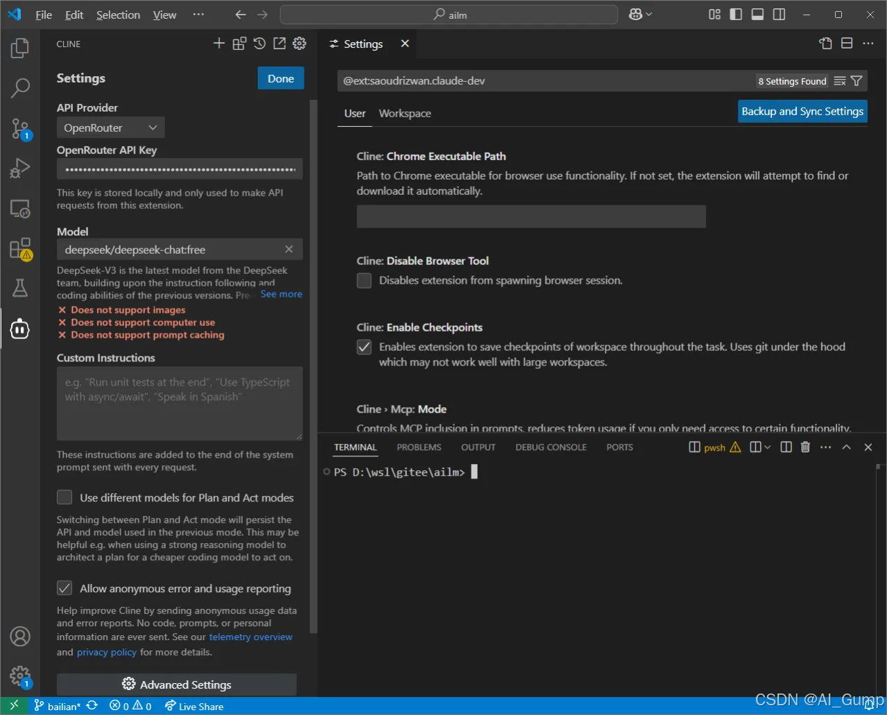Toggle secondary side bar layout icon
887x715 pixels.
[780, 15]
